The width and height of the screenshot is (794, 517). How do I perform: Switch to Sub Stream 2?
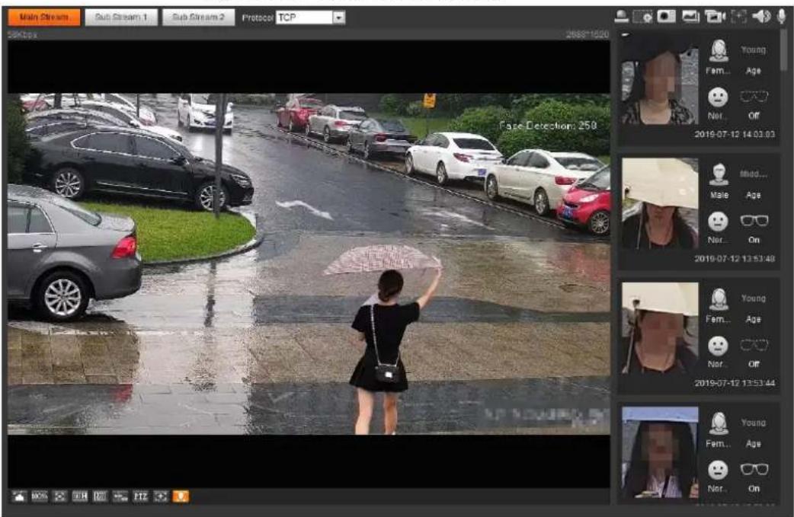pyautogui.click(x=198, y=18)
